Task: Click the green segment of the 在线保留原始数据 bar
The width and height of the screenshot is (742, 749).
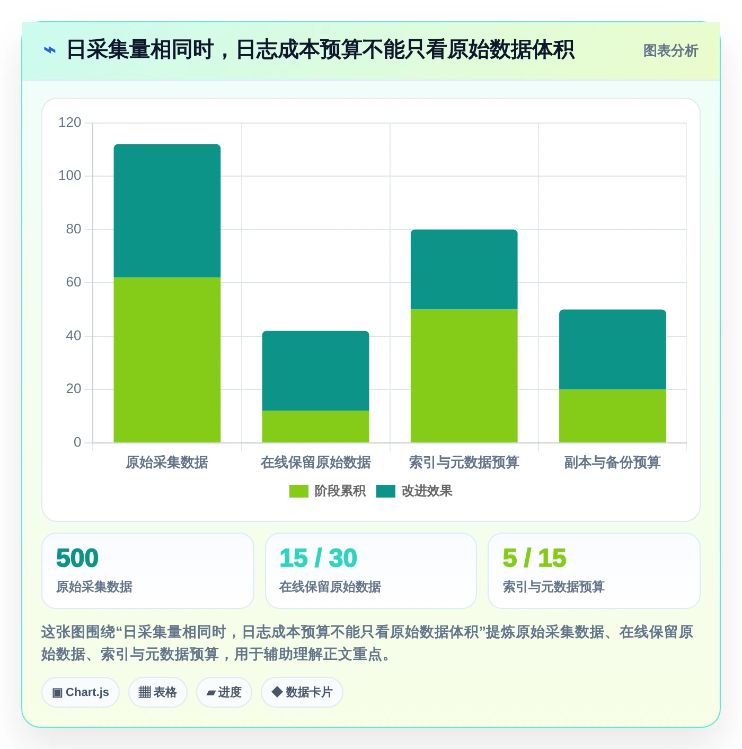Action: tap(315, 426)
